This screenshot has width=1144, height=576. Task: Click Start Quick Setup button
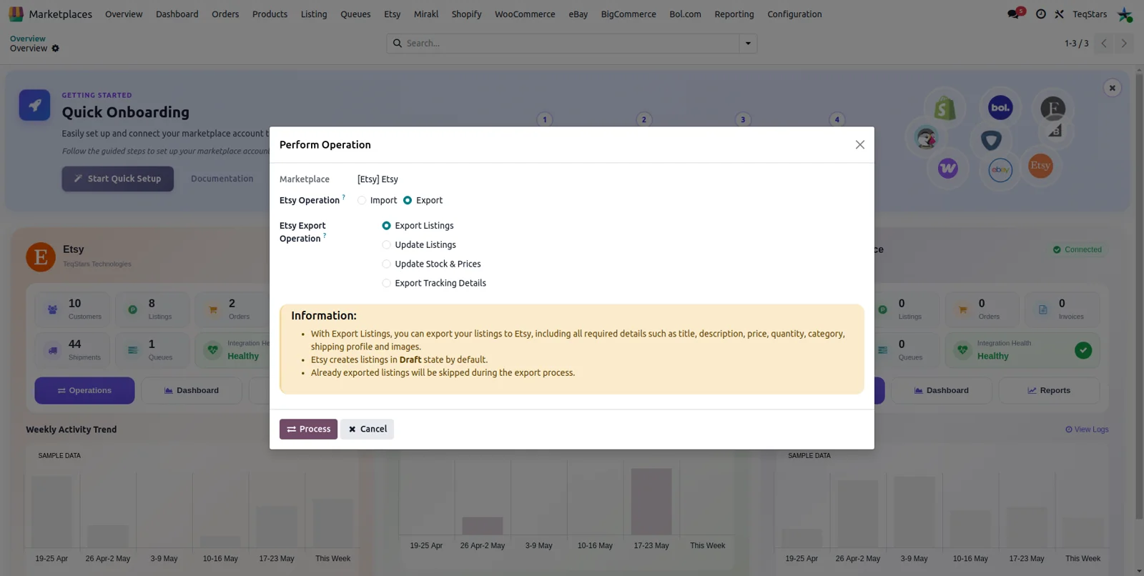[x=117, y=179]
